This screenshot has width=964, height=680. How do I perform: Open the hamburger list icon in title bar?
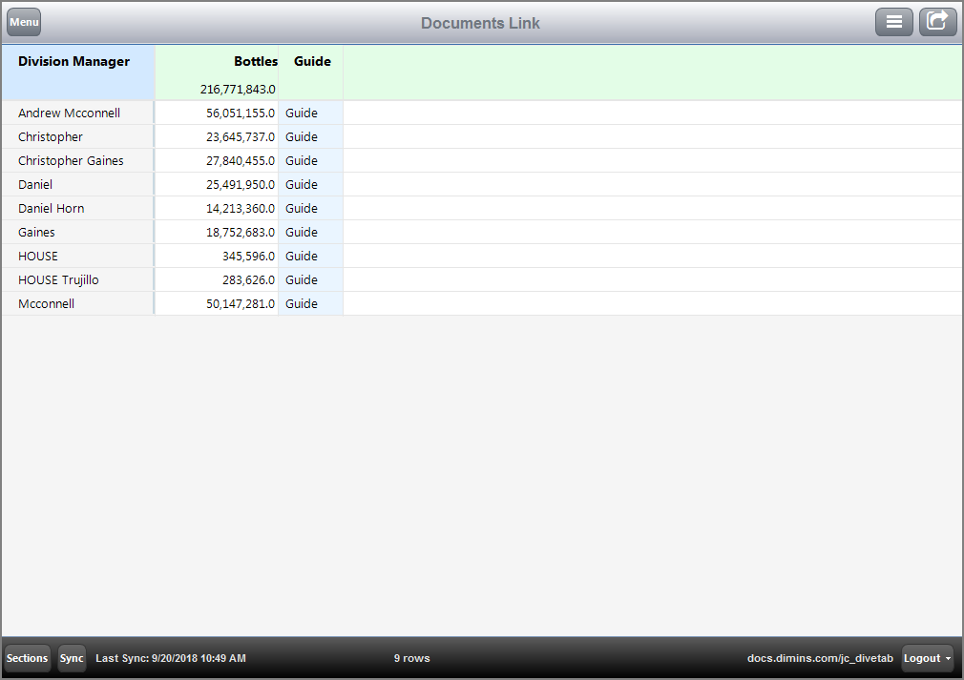pos(894,21)
